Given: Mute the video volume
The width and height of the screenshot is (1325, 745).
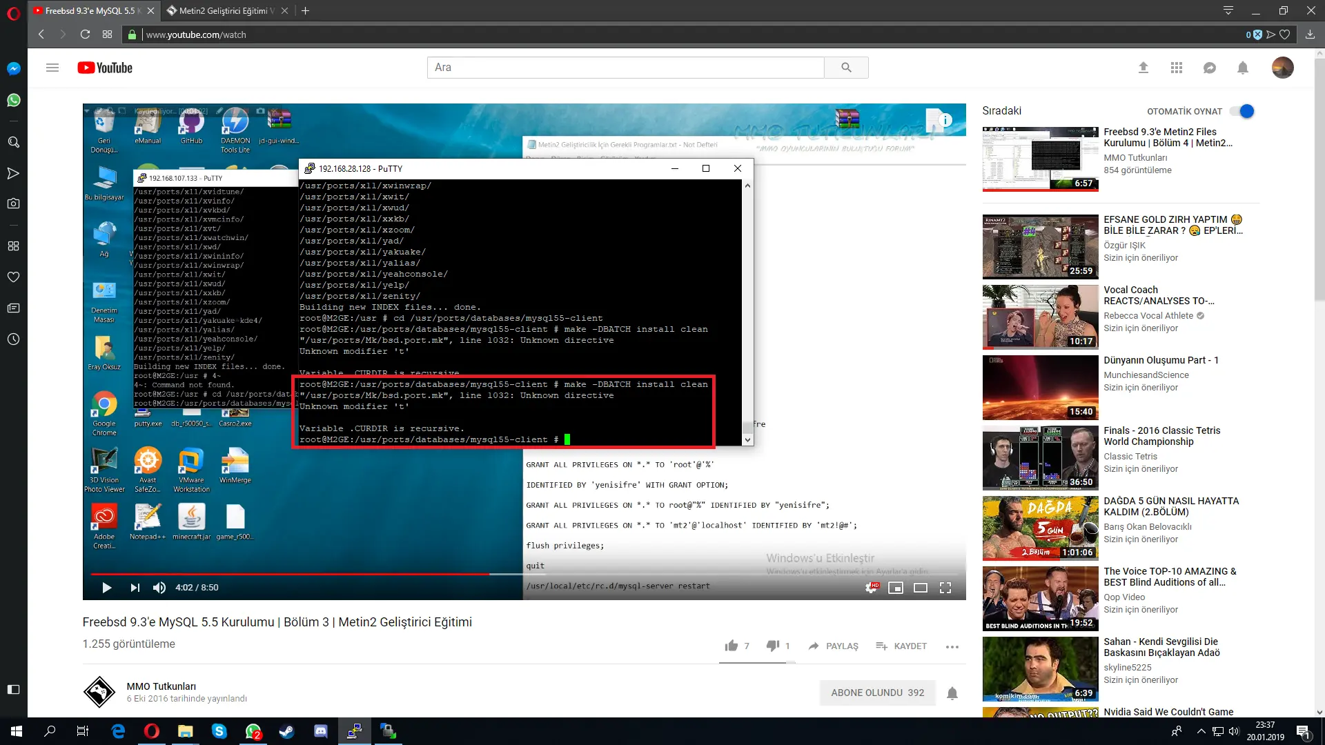Looking at the screenshot, I should [159, 588].
